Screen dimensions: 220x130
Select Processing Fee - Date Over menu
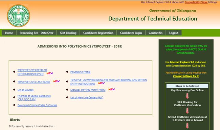(37, 33)
